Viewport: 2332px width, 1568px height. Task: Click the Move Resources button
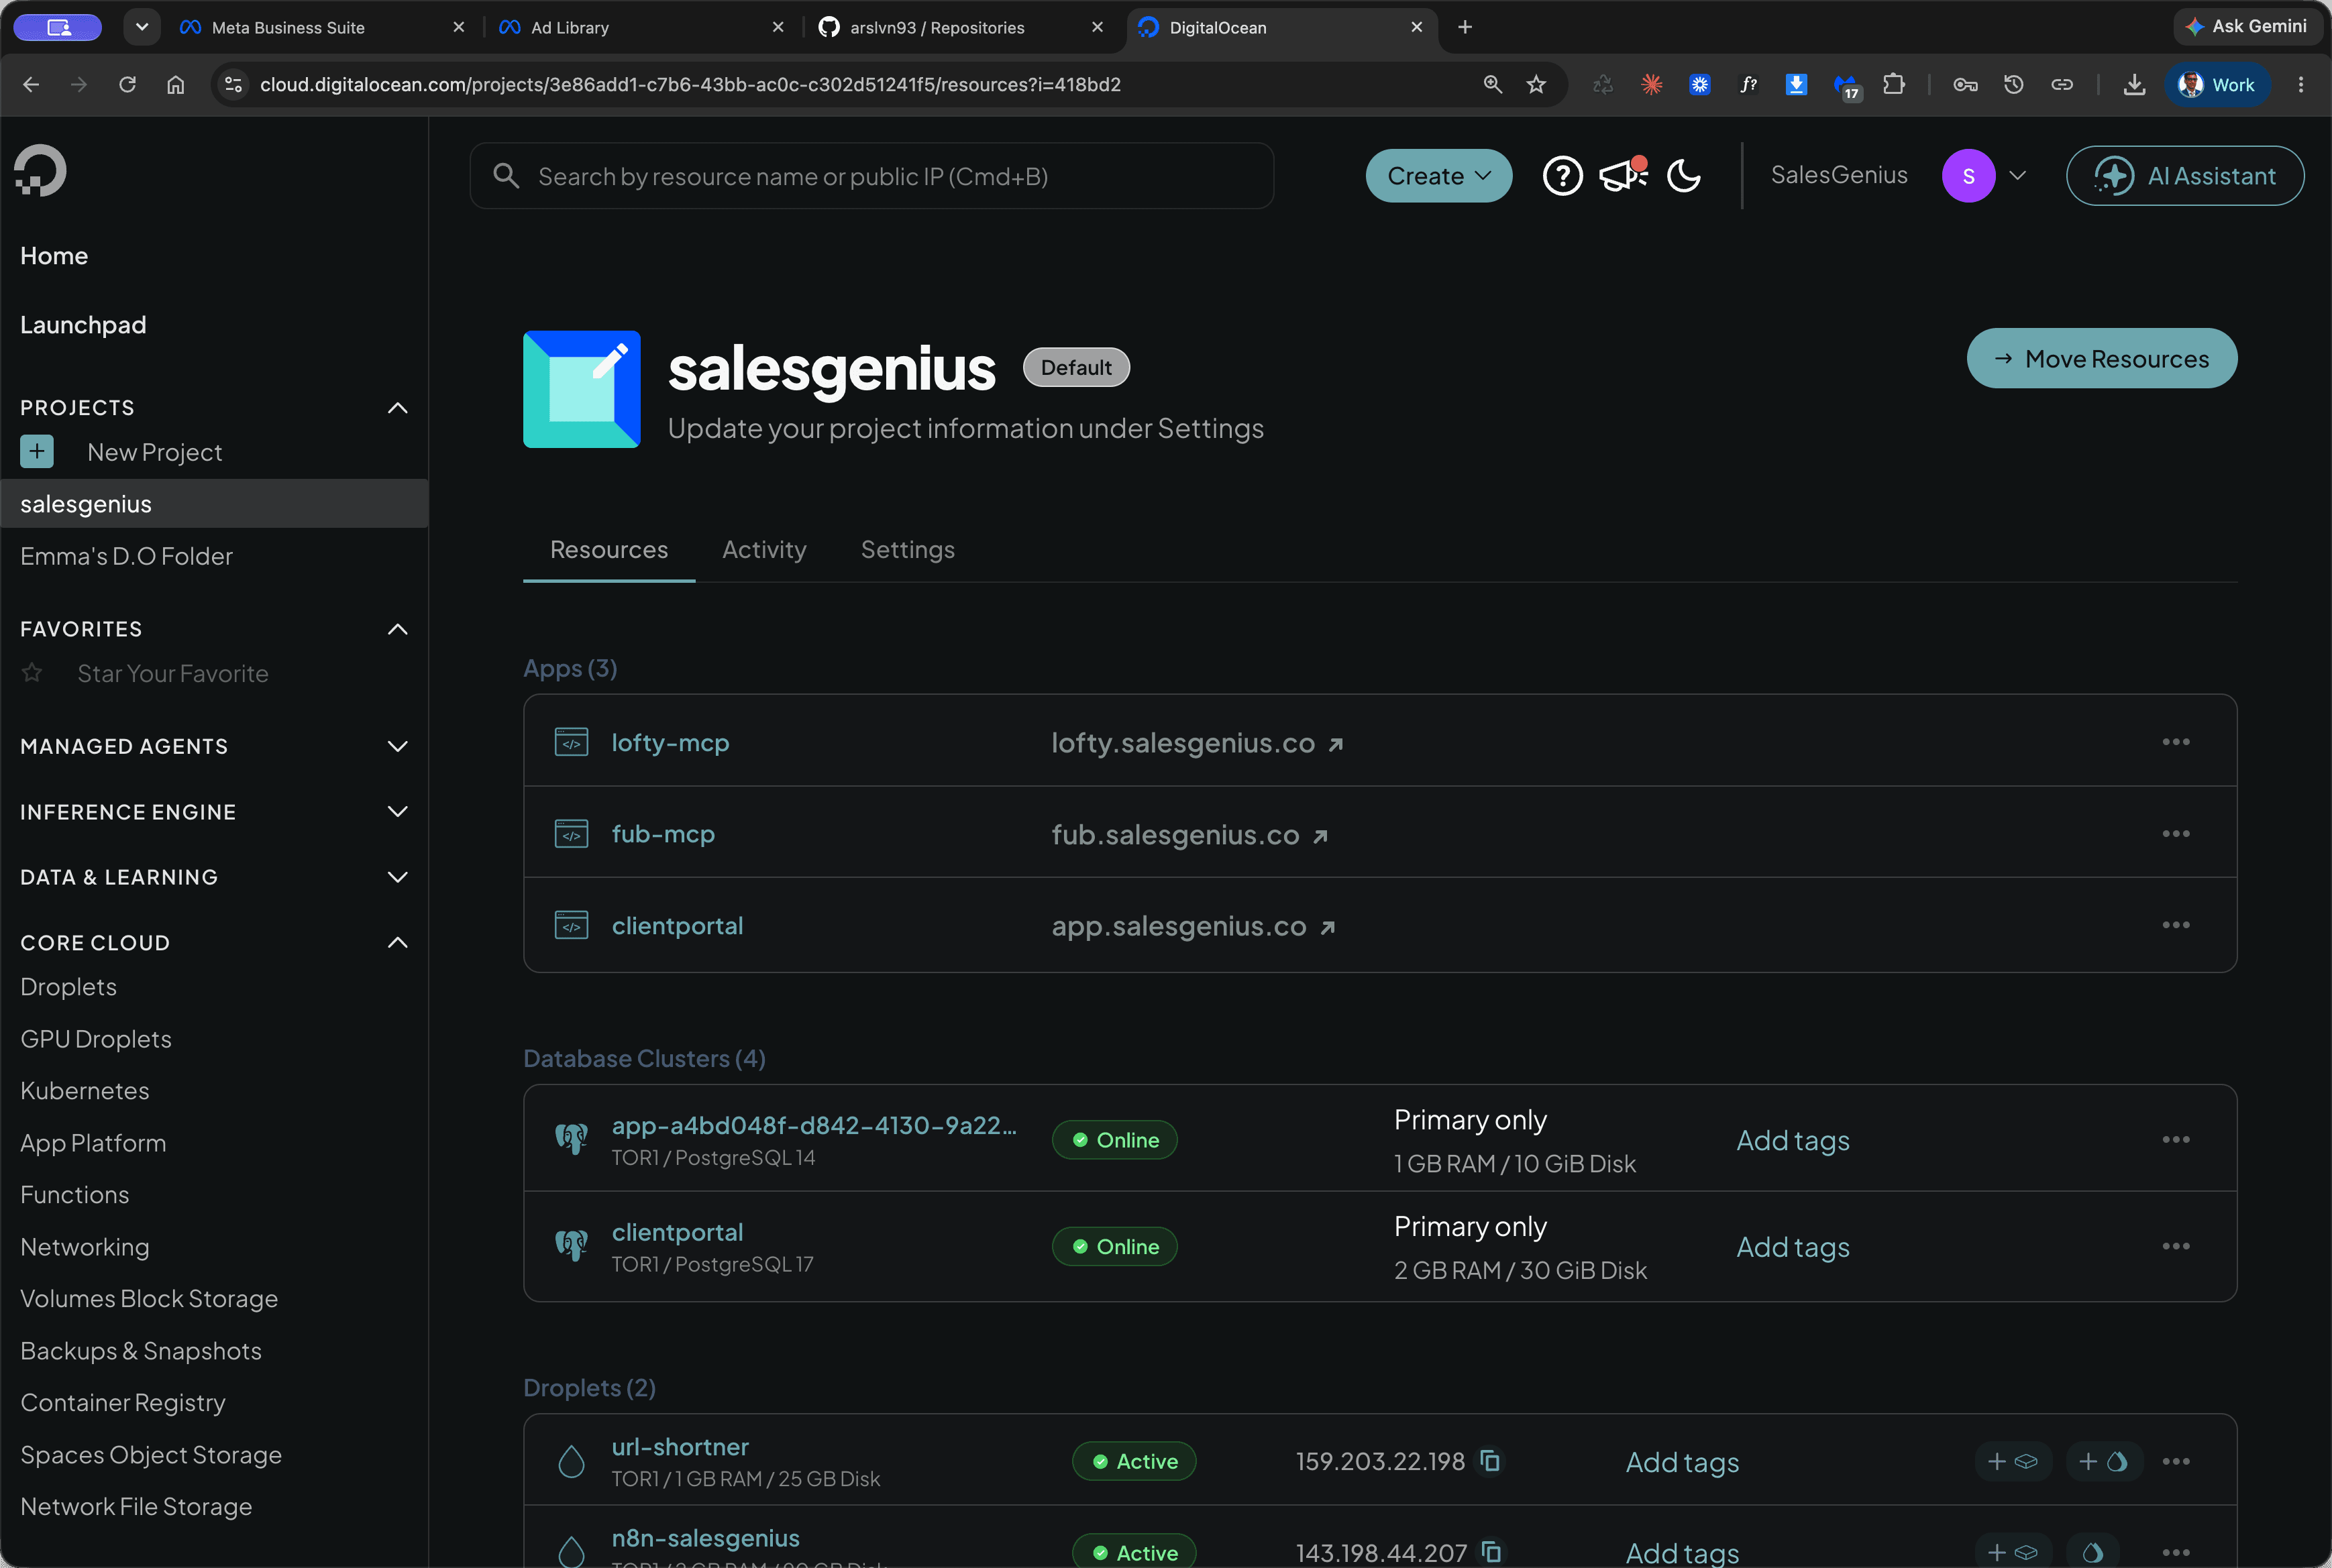[2101, 358]
